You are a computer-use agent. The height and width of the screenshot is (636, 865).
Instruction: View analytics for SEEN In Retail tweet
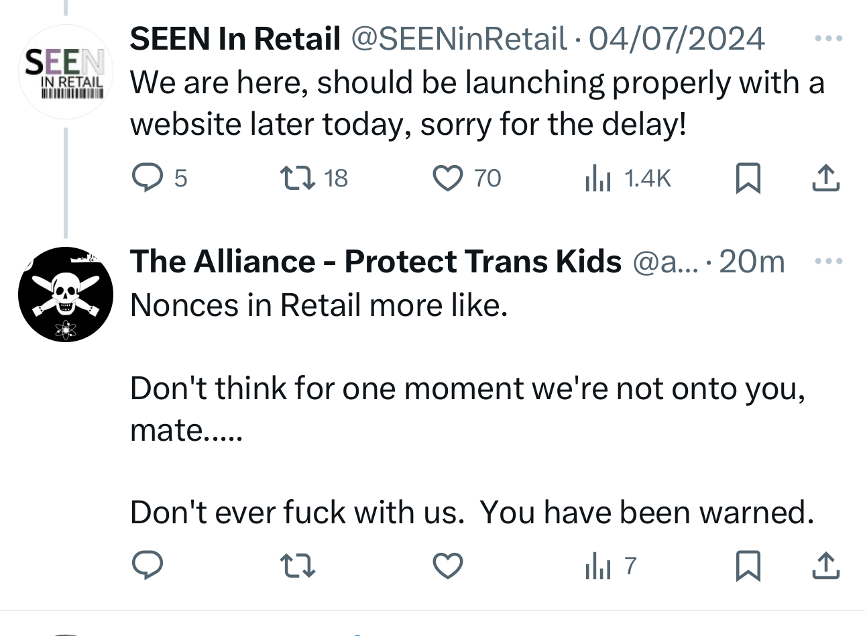click(x=598, y=178)
